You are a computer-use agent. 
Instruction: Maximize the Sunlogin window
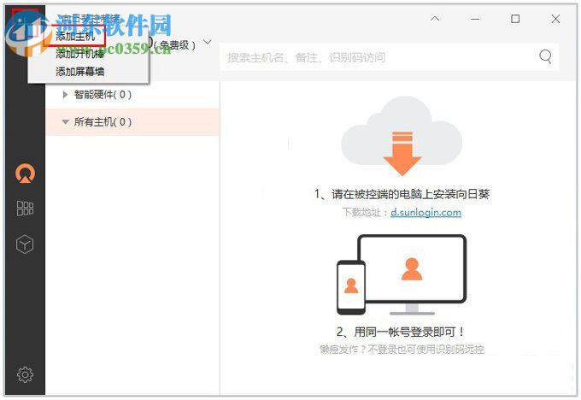pyautogui.click(x=515, y=19)
